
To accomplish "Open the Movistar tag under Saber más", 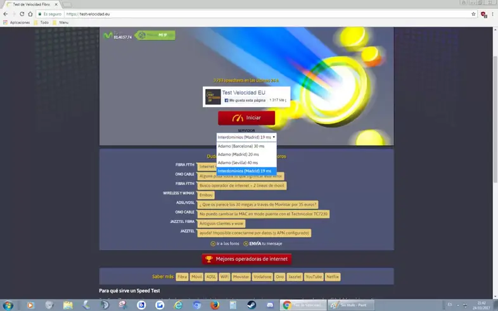I will click(241, 277).
